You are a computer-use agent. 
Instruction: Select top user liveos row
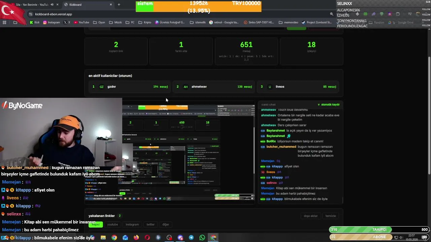pos(298,87)
